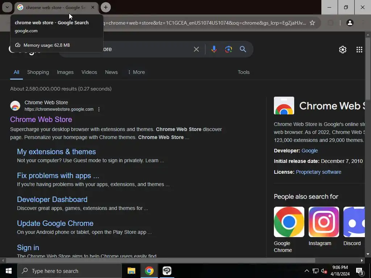Open the notification center icon
371x278 pixels.
tap(359, 271)
